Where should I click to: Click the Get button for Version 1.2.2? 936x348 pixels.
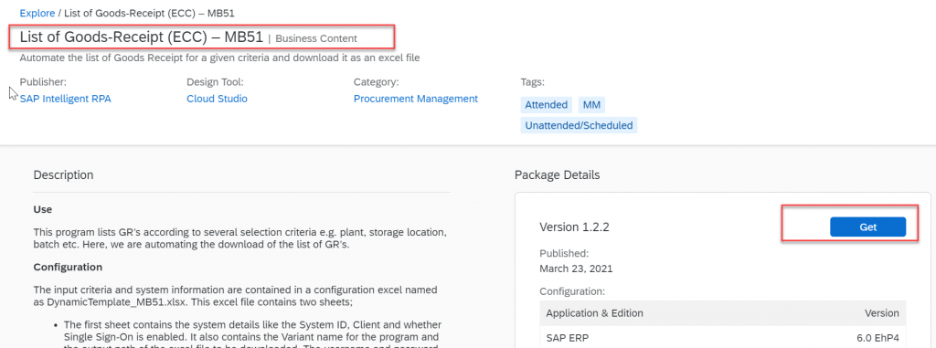868,227
